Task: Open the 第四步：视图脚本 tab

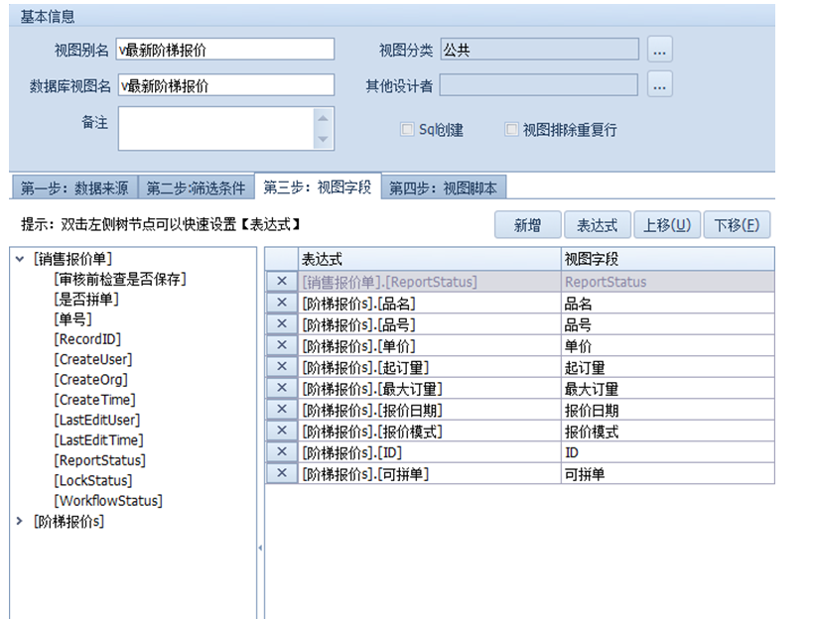Action: [x=444, y=187]
